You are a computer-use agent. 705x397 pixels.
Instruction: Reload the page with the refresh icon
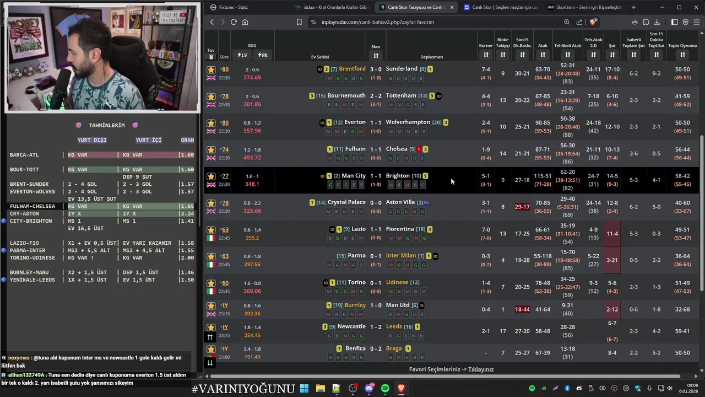234,22
